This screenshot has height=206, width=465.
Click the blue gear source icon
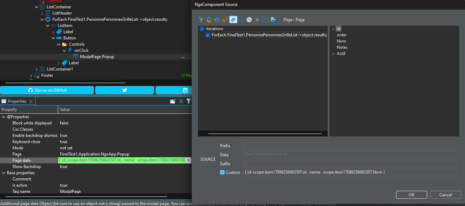click(x=217, y=20)
